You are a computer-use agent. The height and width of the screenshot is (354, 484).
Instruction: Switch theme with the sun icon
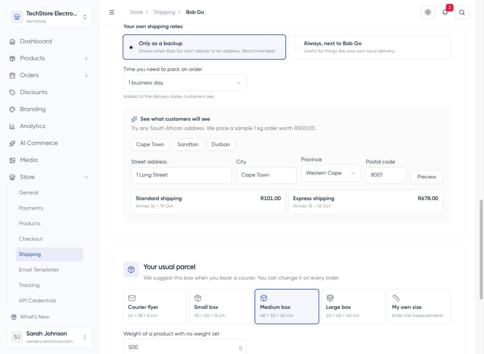[x=428, y=12]
